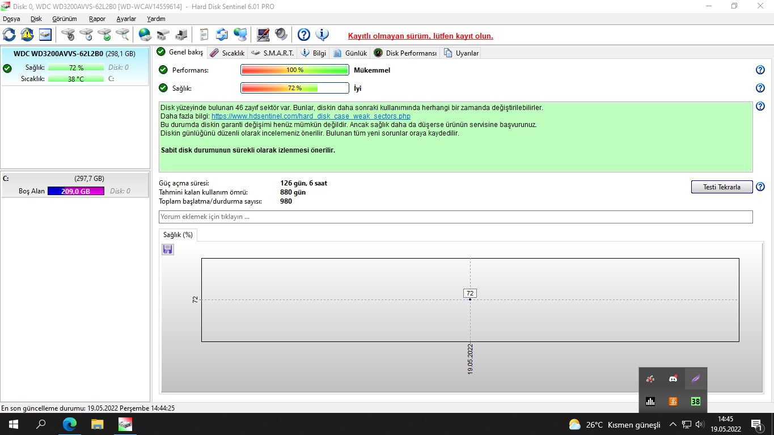
Task: Click the envelope with blue arrows toolbar icon
Action: tap(222, 35)
